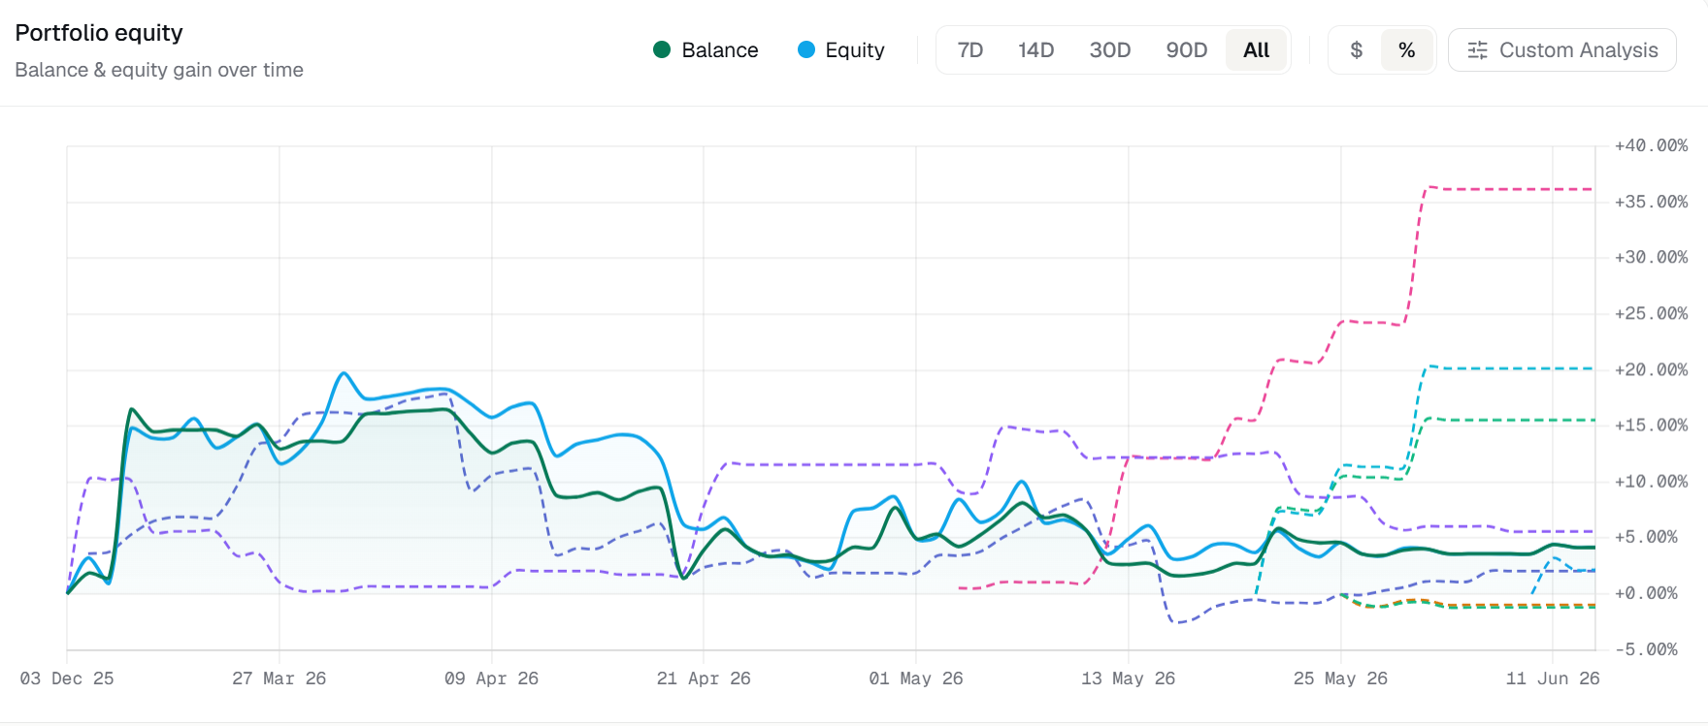
Task: Click the blue Equity legend dot
Action: [x=805, y=49]
